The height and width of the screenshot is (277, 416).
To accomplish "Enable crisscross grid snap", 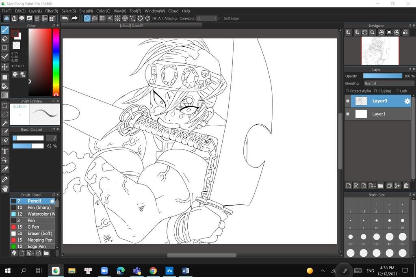I will click(x=102, y=18).
